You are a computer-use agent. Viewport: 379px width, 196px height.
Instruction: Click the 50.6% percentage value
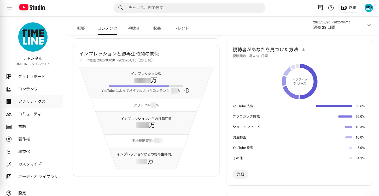(360, 106)
